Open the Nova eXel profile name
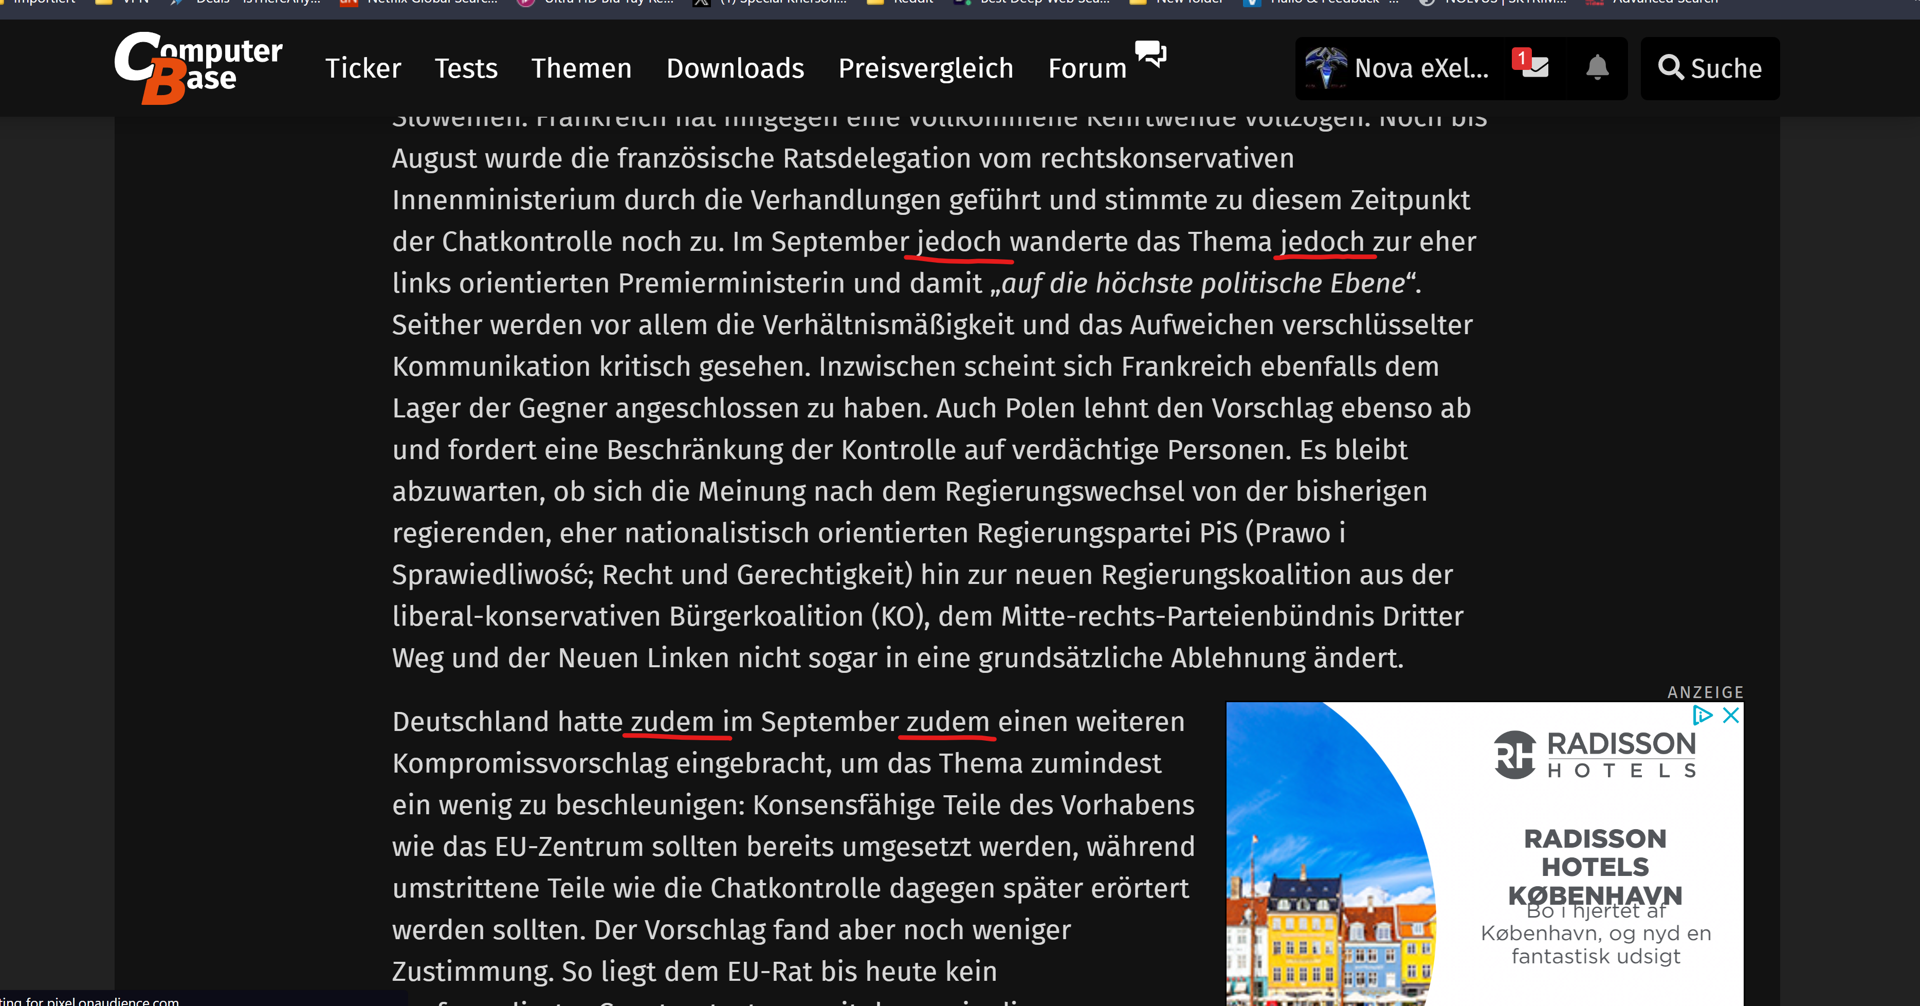The image size is (1920, 1006). [x=1421, y=68]
